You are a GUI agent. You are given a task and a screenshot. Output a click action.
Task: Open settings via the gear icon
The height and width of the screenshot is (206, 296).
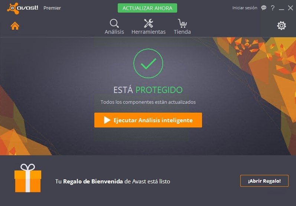tap(282, 26)
